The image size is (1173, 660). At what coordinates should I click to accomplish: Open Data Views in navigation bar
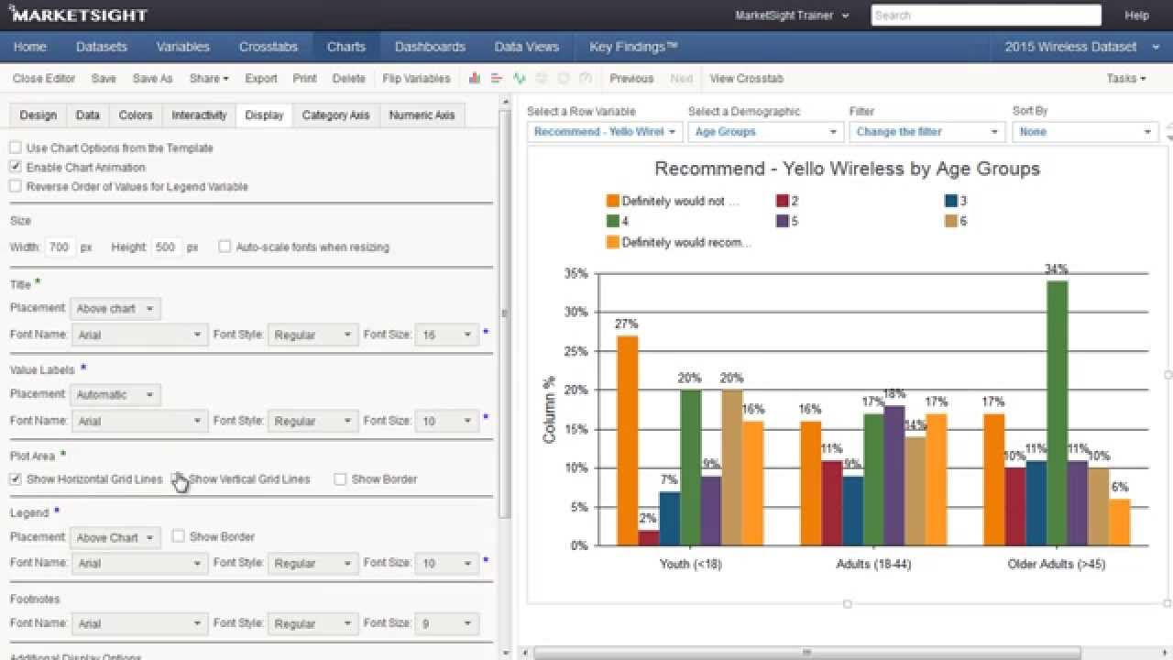tap(527, 47)
